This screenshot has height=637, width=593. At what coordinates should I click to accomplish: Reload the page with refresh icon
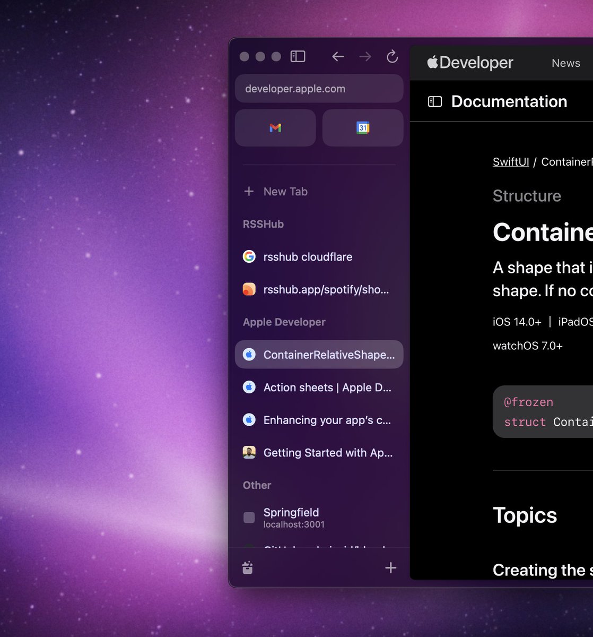click(392, 56)
